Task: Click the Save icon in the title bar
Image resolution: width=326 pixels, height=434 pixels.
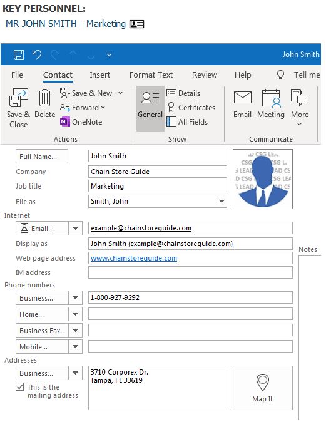Action: click(x=19, y=55)
